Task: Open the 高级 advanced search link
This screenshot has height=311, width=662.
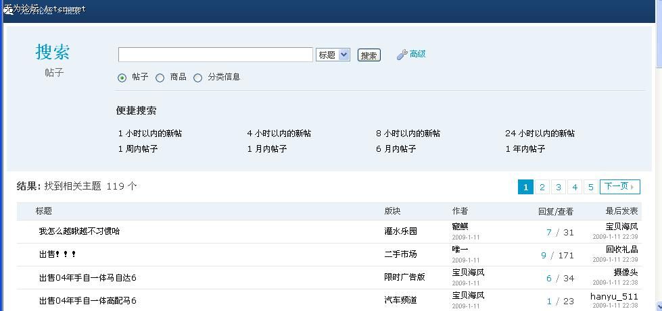Action: tap(417, 54)
